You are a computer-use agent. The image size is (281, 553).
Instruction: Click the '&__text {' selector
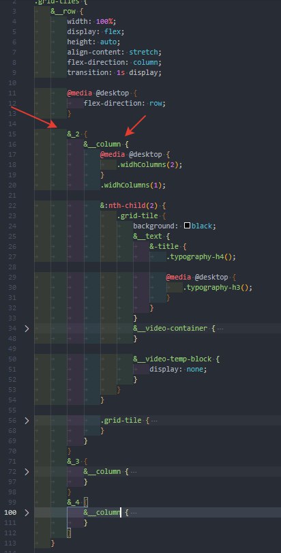[152, 237]
